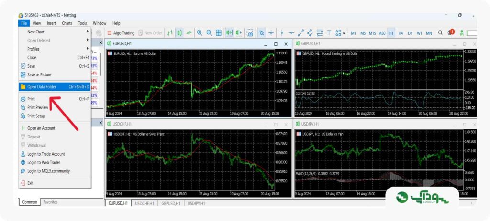The width and height of the screenshot is (490, 221).
Task: Click the green signal level icon
Action: pos(461,33)
